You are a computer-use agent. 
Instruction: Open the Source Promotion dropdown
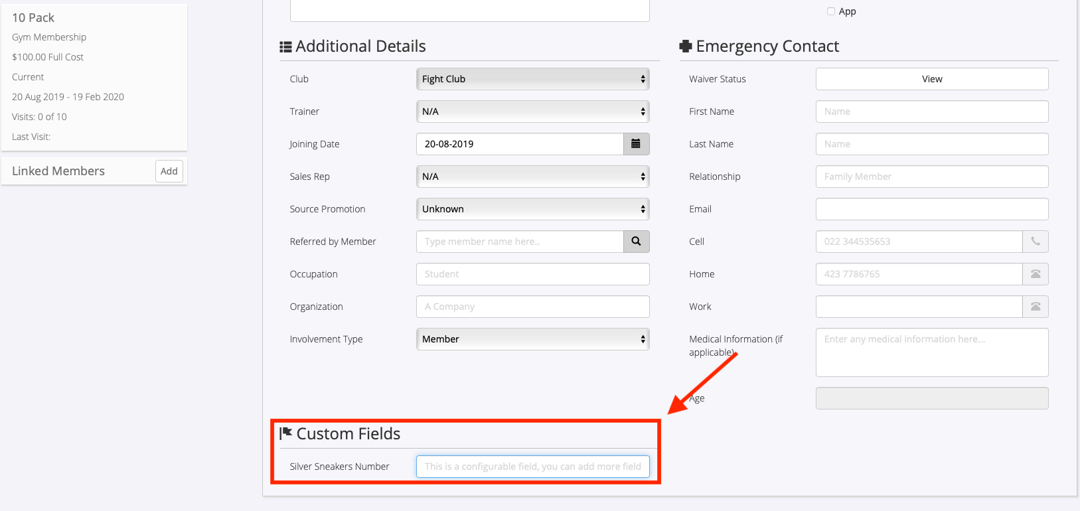[532, 209]
